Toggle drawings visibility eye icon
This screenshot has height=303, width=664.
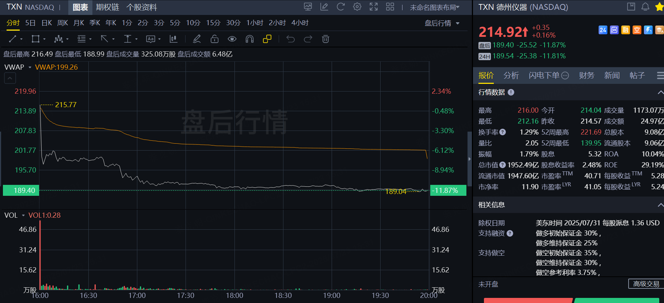click(232, 39)
